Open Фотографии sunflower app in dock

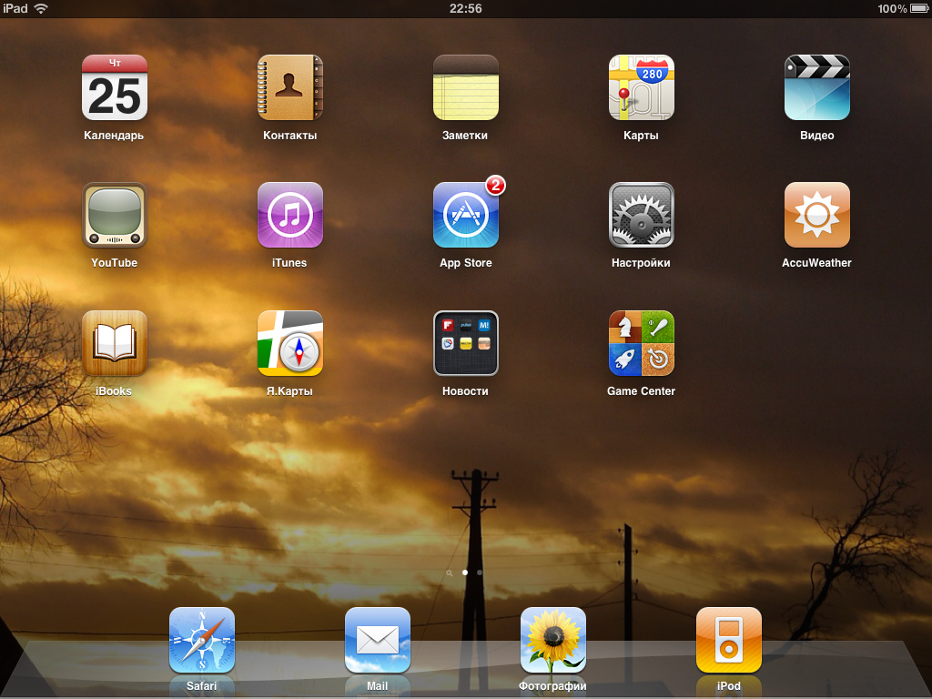(553, 640)
